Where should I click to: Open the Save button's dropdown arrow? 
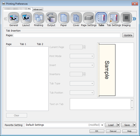(134, 125)
